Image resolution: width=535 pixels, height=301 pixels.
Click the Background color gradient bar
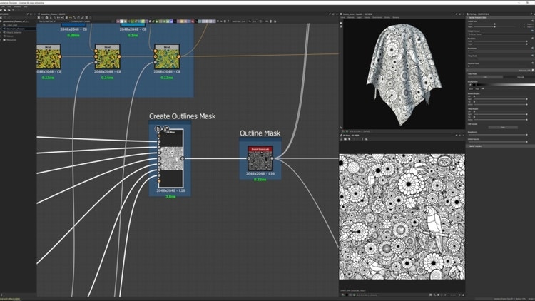point(502,84)
